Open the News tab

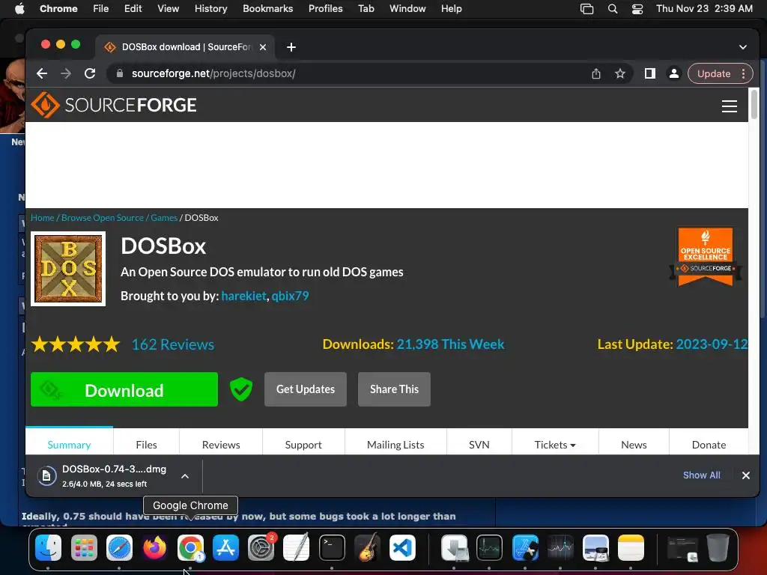click(x=634, y=445)
